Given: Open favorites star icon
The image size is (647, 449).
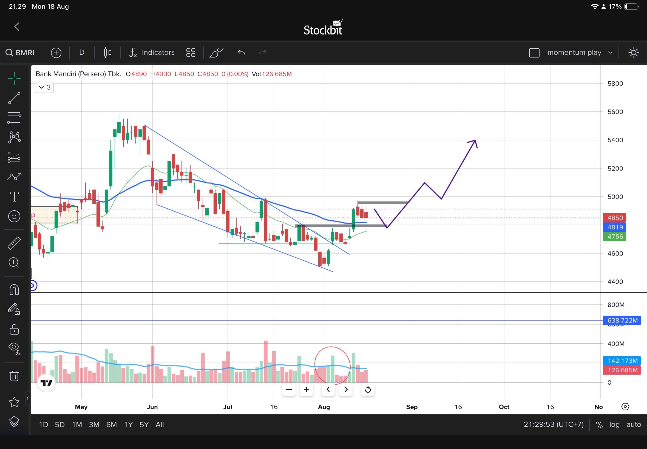Looking at the screenshot, I should point(14,402).
